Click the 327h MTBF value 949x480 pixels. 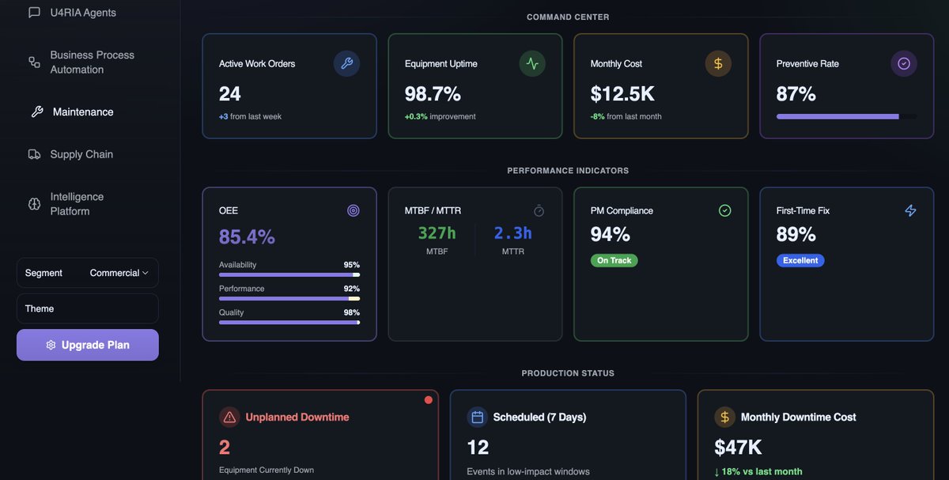437,232
